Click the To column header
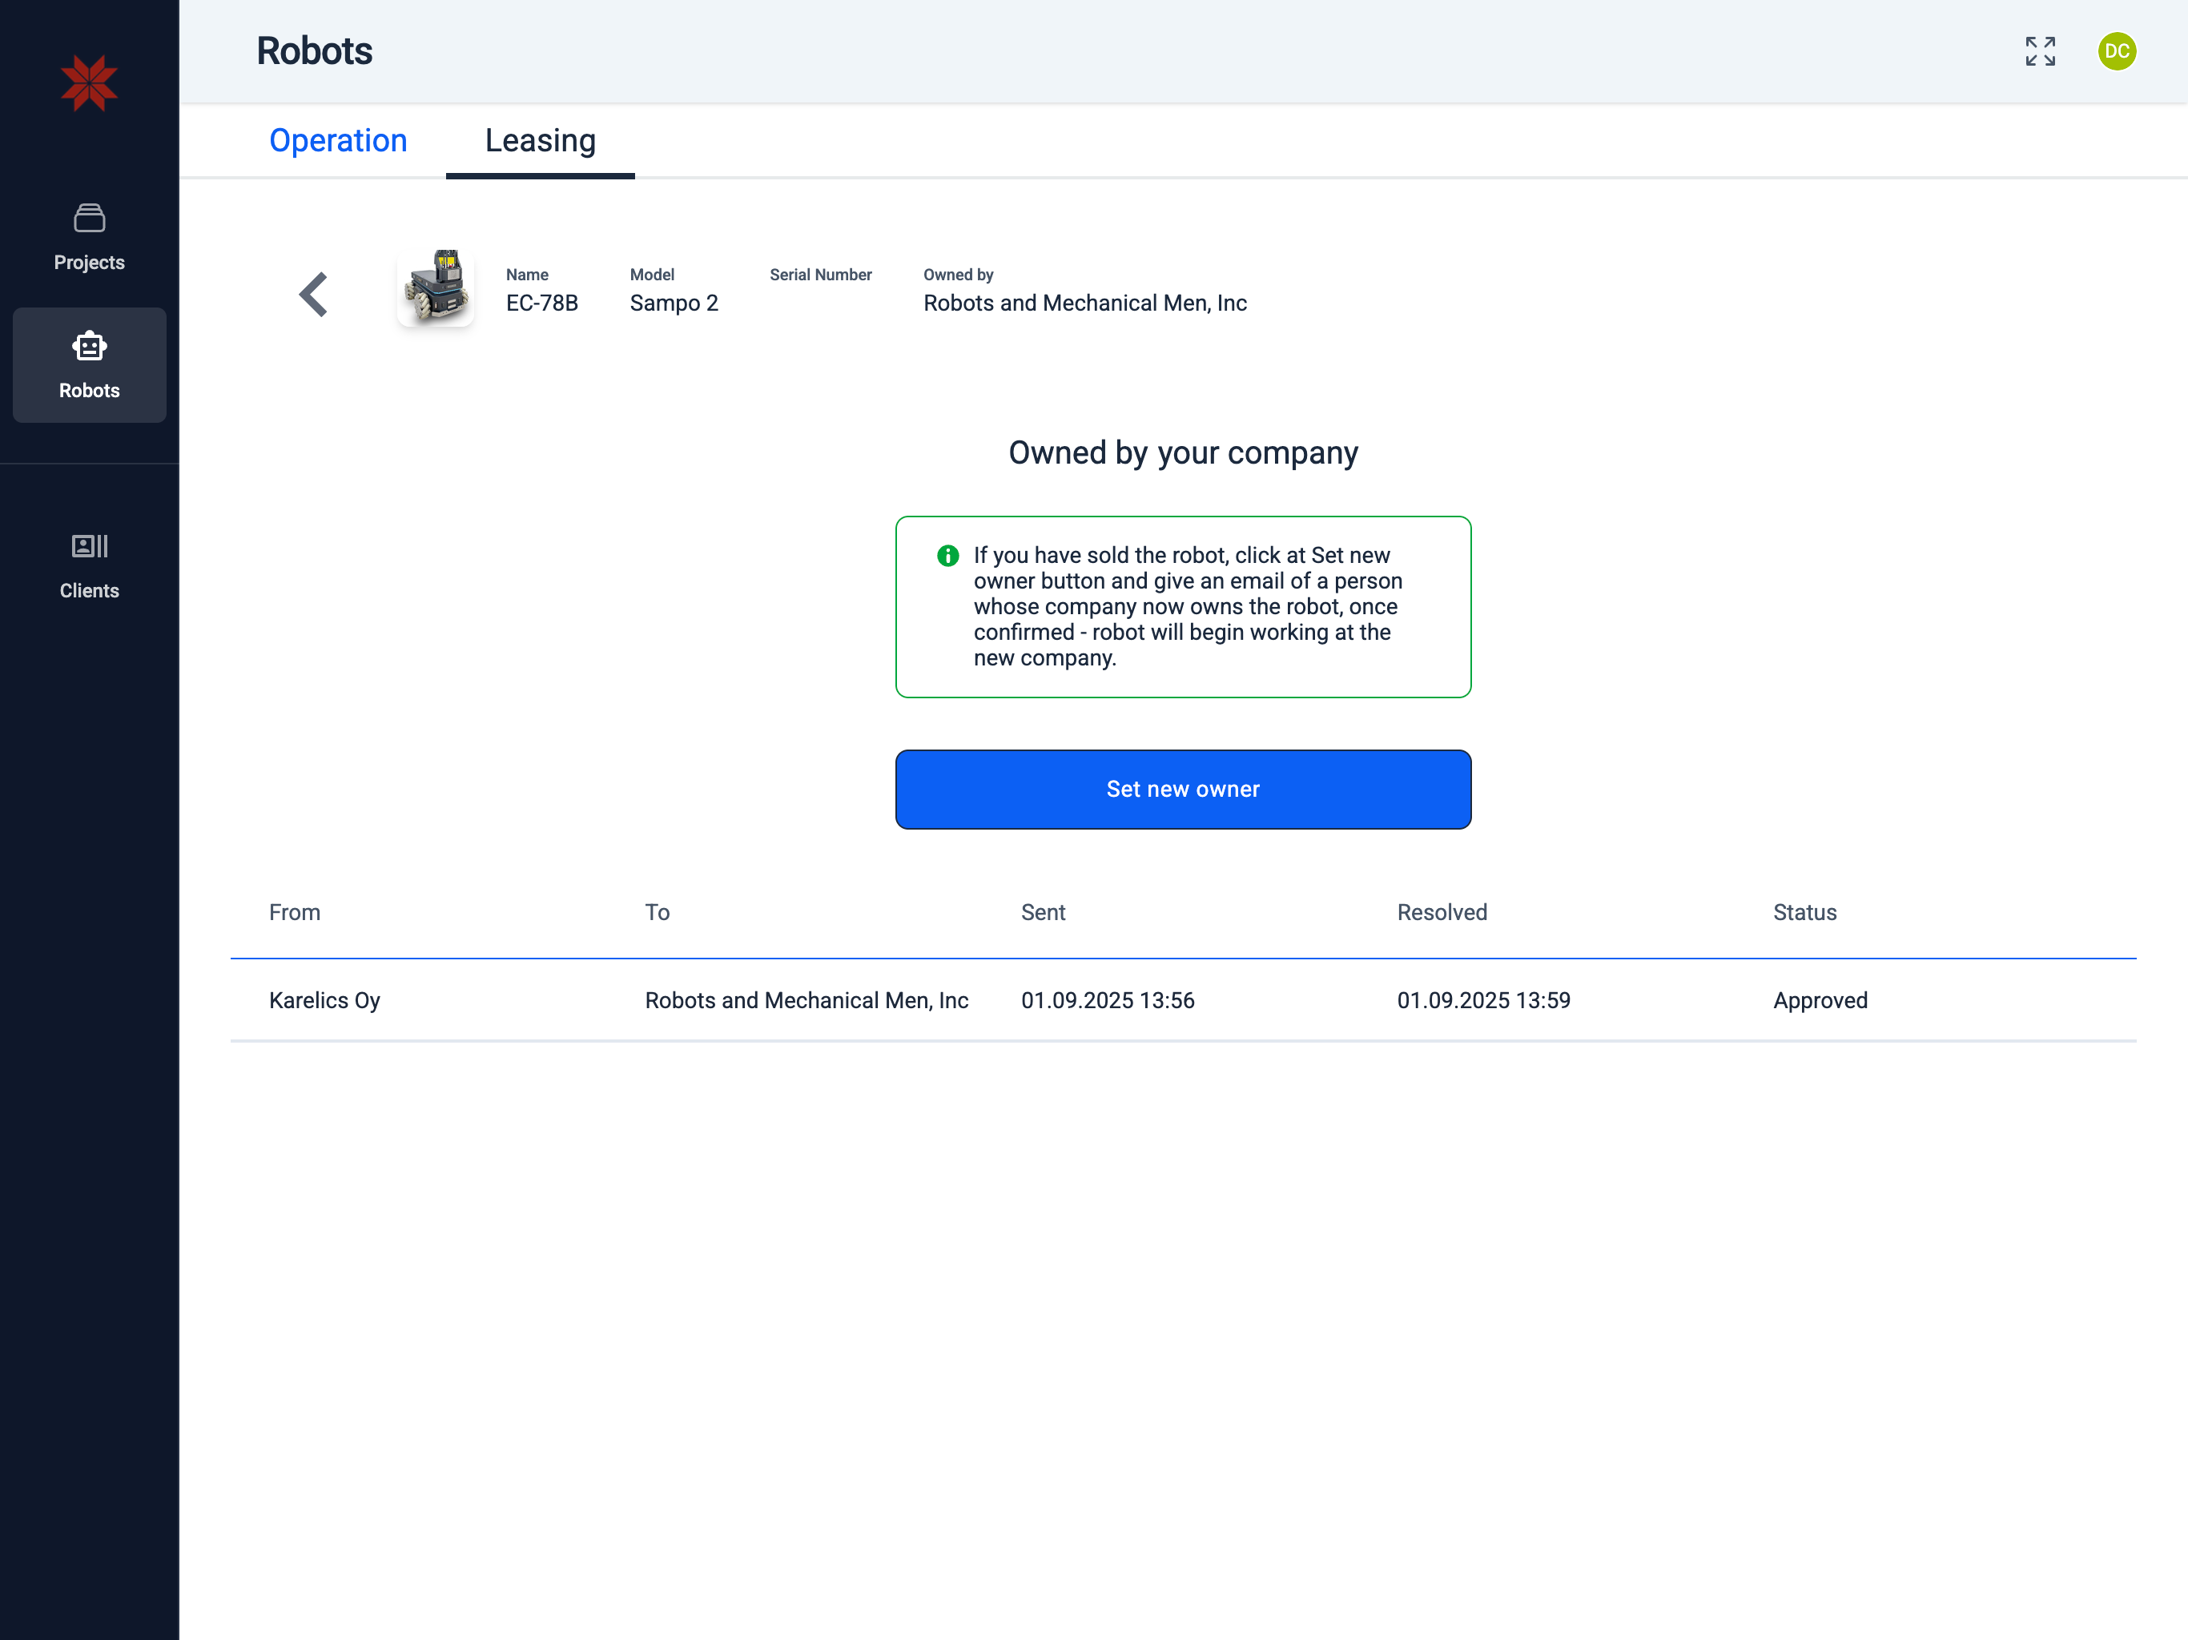 click(657, 912)
